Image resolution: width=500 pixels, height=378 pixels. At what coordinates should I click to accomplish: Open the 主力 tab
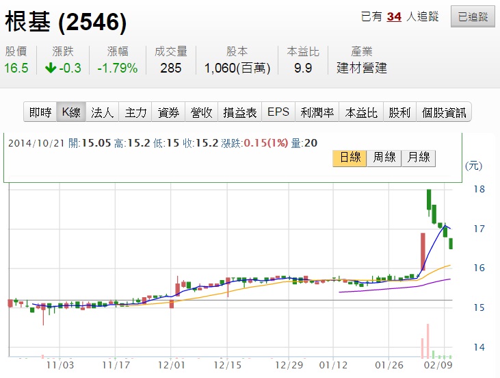(135, 112)
